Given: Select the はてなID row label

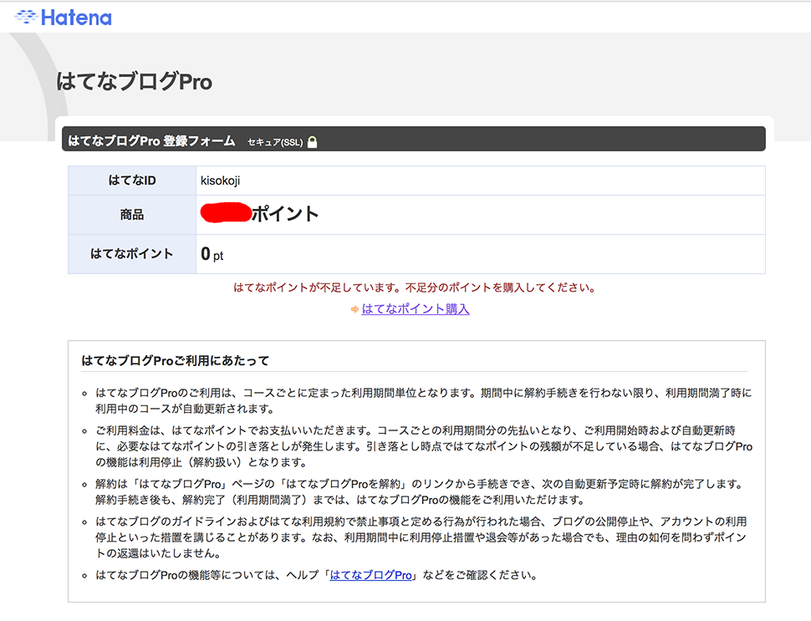Looking at the screenshot, I should 130,181.
